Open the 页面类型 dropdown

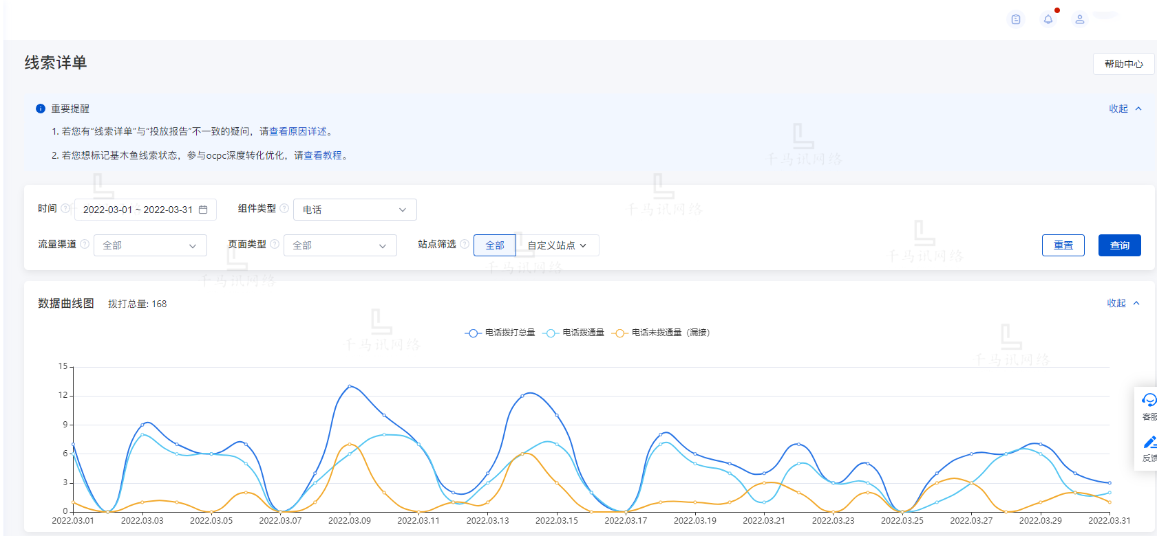(340, 245)
